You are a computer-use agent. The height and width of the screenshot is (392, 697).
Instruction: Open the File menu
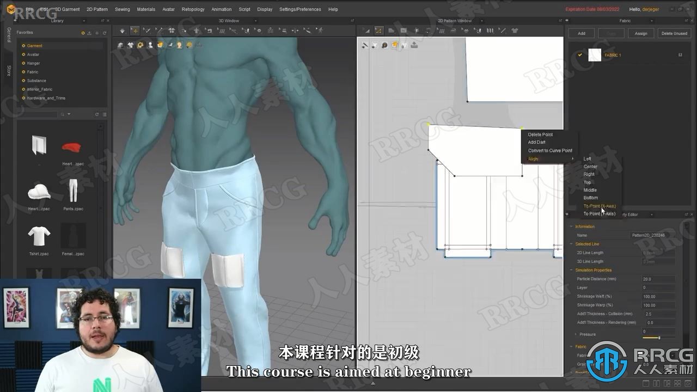[x=29, y=9]
